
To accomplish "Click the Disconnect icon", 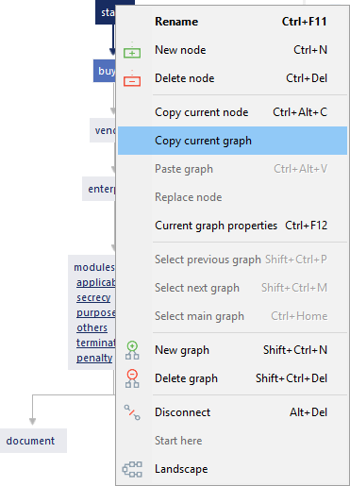I will click(x=132, y=412).
